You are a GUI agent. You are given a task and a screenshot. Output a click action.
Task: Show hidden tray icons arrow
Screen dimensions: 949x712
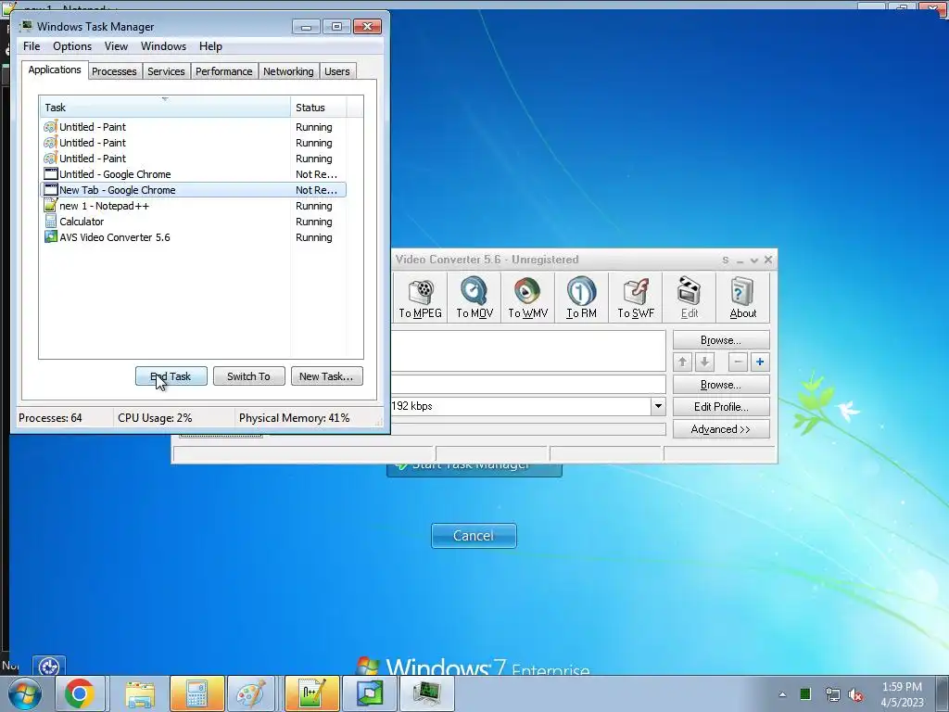tap(782, 694)
